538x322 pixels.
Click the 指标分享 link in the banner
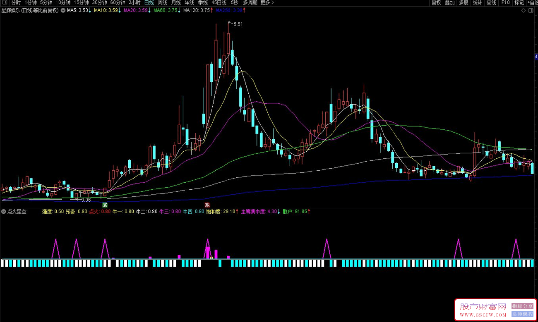tap(522, 306)
